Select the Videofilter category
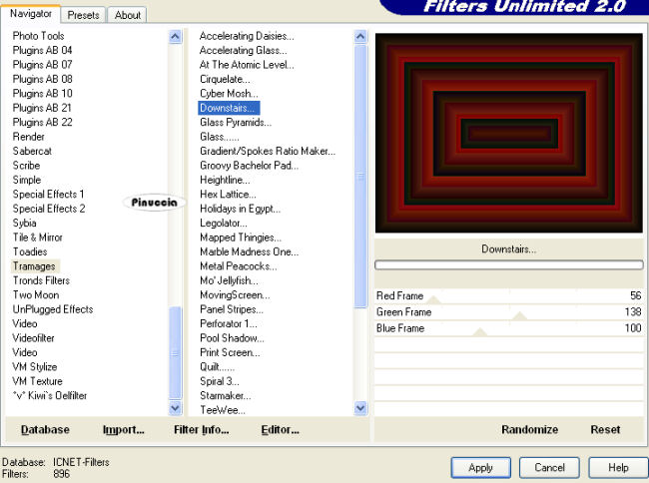 point(33,338)
